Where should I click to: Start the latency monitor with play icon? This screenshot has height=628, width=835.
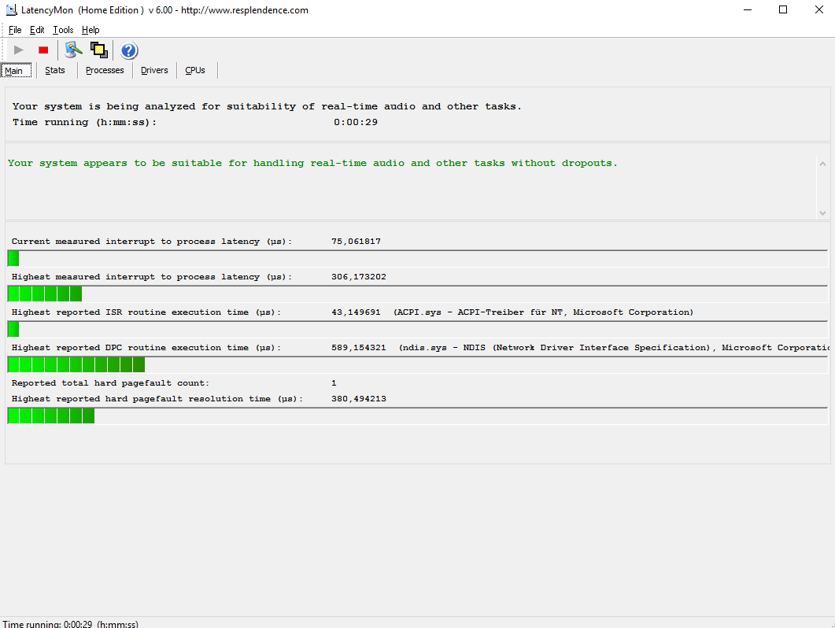click(x=19, y=50)
